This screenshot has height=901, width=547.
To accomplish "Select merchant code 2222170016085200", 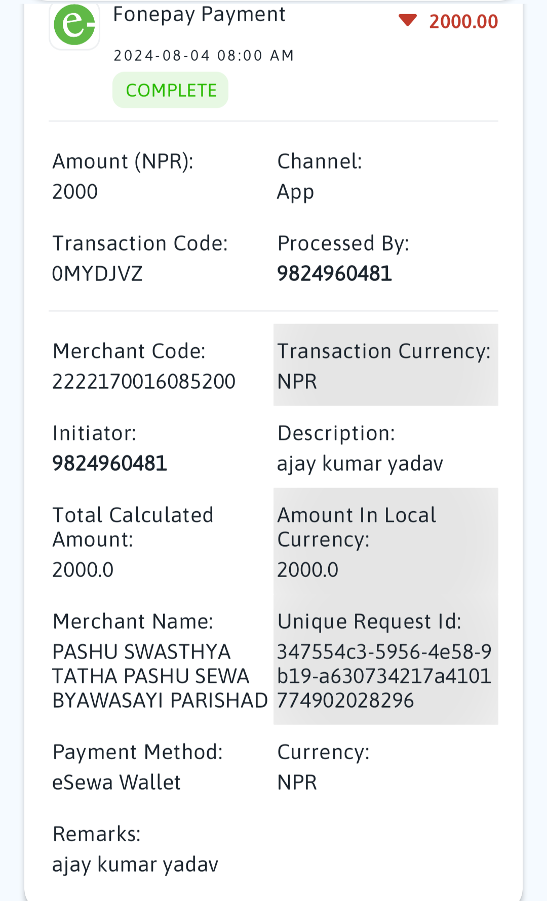I will (x=144, y=382).
